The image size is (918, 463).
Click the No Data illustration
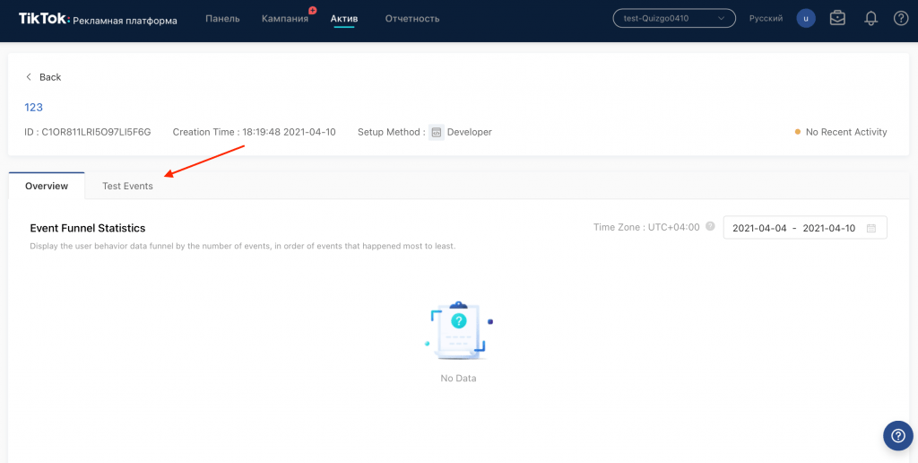tap(458, 331)
